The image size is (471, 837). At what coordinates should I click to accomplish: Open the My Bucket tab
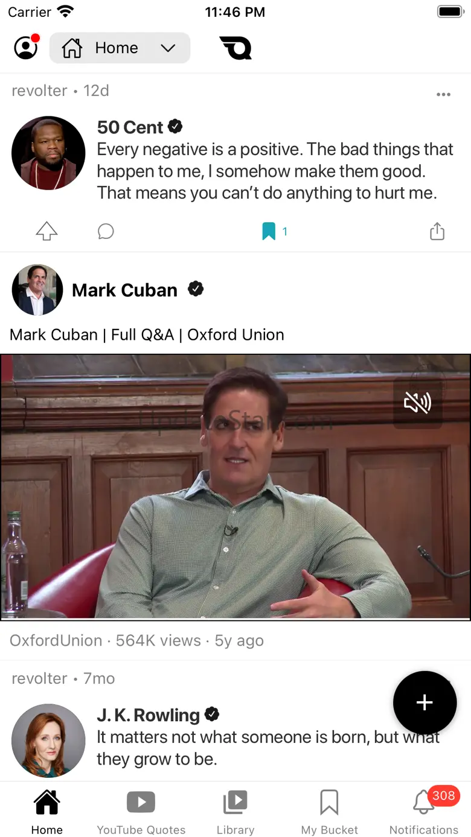(x=330, y=812)
